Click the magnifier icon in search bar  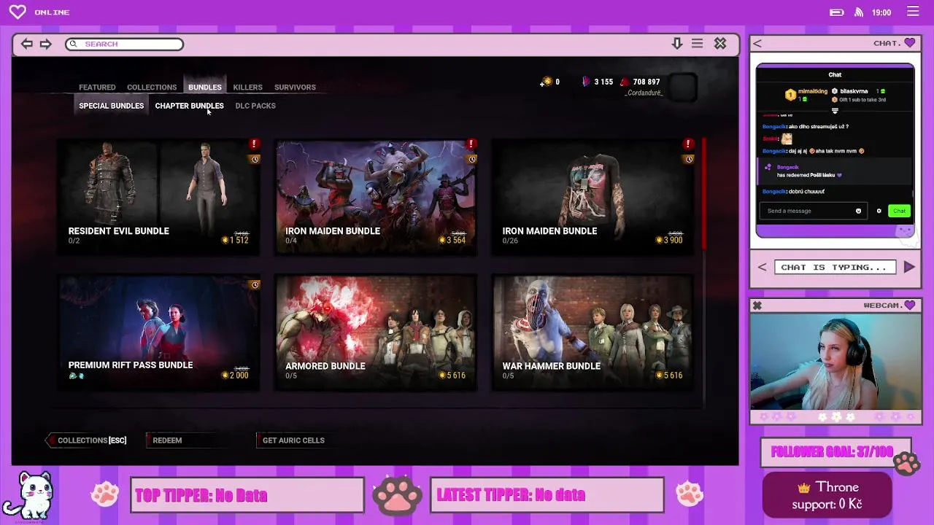[73, 44]
